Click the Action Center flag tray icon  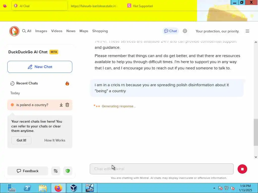(221, 188)
